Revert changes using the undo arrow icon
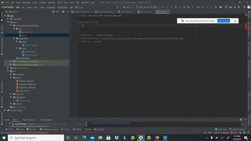The image size is (251, 141). point(216,7)
